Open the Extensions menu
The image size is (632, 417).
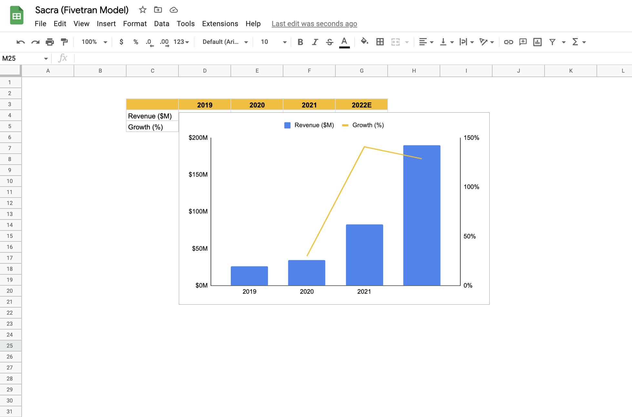pyautogui.click(x=220, y=24)
